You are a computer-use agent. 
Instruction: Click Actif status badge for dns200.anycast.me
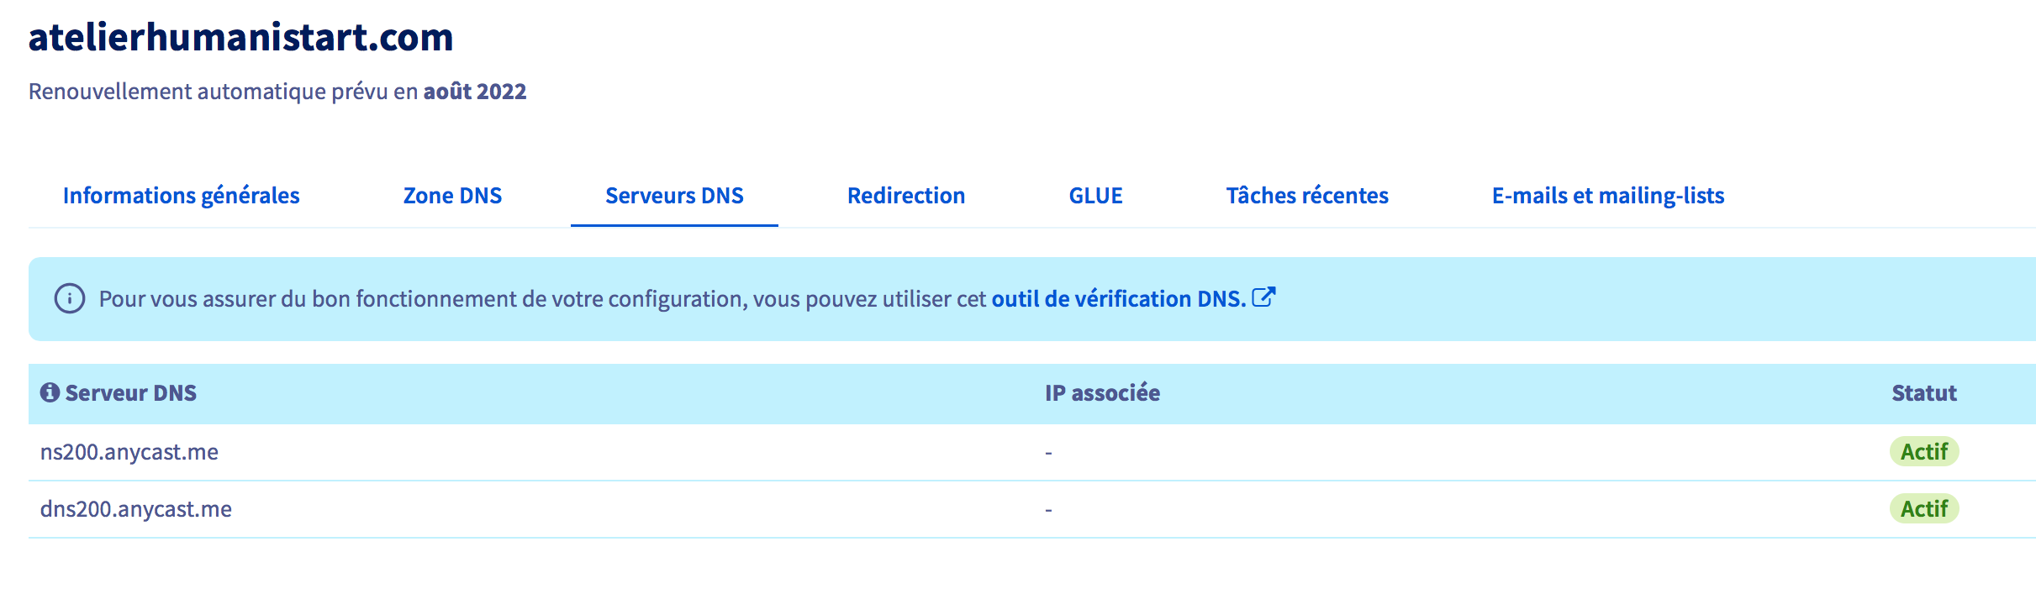1923,509
